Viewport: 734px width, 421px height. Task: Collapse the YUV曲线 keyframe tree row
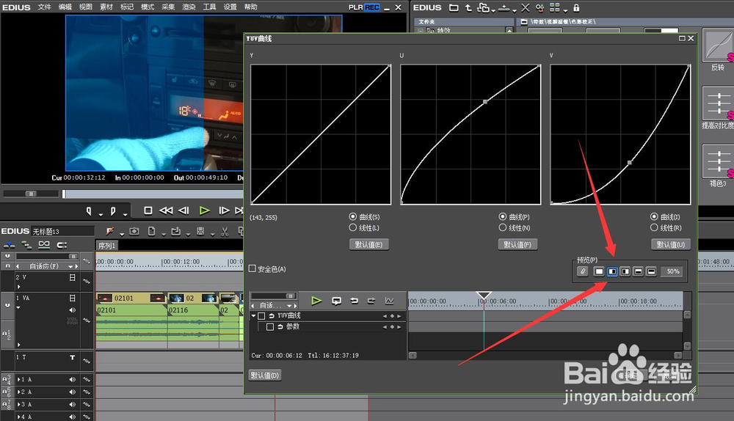(254, 315)
